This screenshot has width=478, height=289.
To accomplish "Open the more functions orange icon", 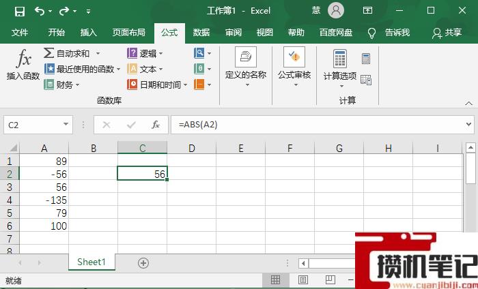I will pyautogui.click(x=202, y=85).
